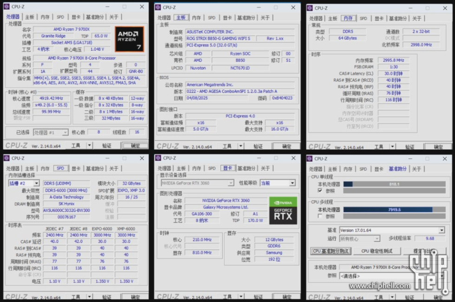Select the 多线程倍率 value 9.68
The height and width of the screenshot is (302, 455).
point(430,238)
